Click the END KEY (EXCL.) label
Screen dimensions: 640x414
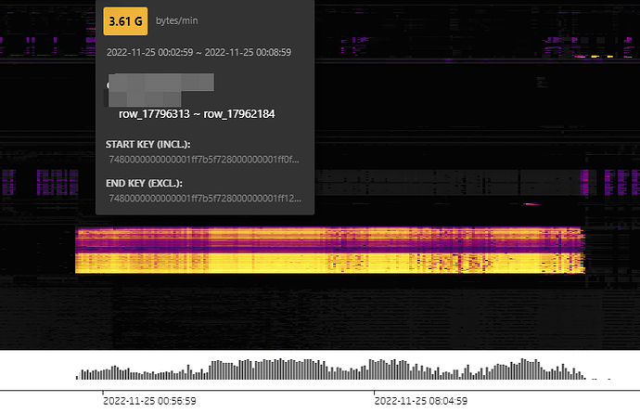144,183
